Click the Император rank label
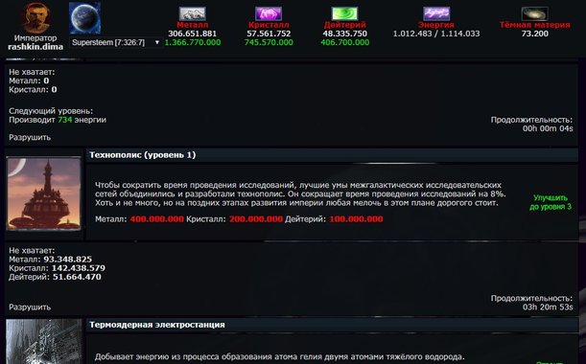 tap(35, 38)
